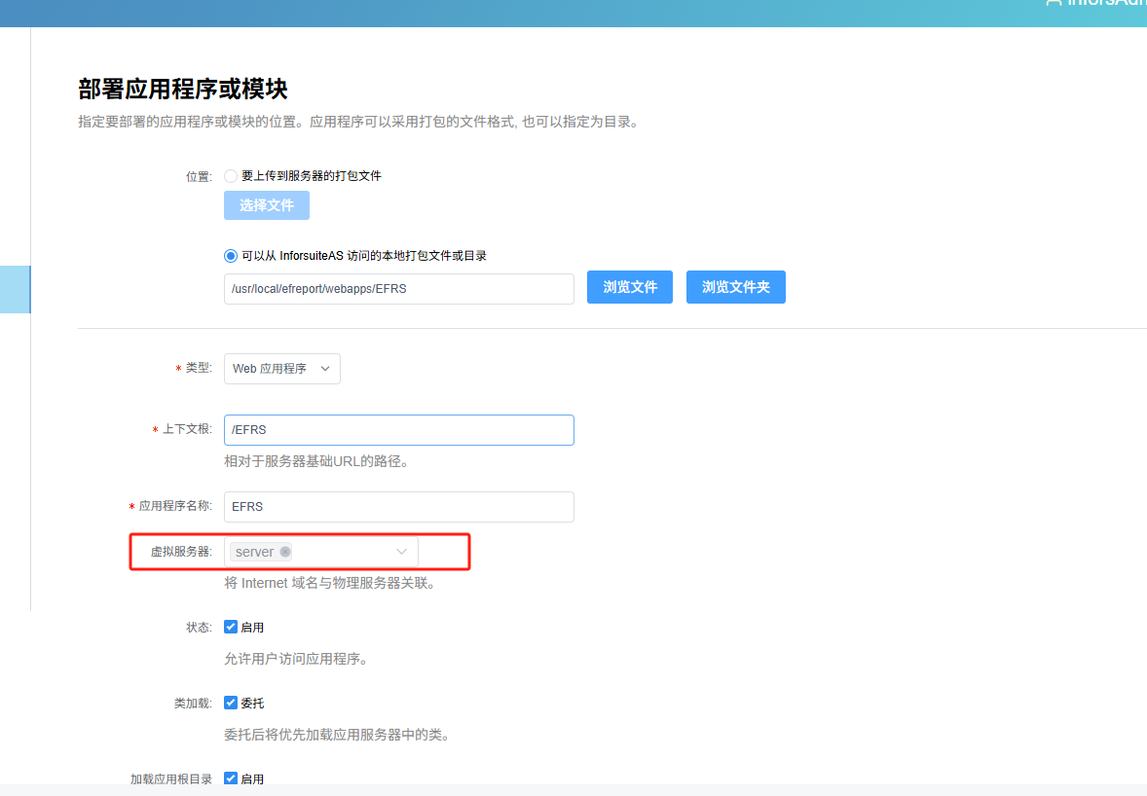Click the 浏览文件 button

coord(629,287)
